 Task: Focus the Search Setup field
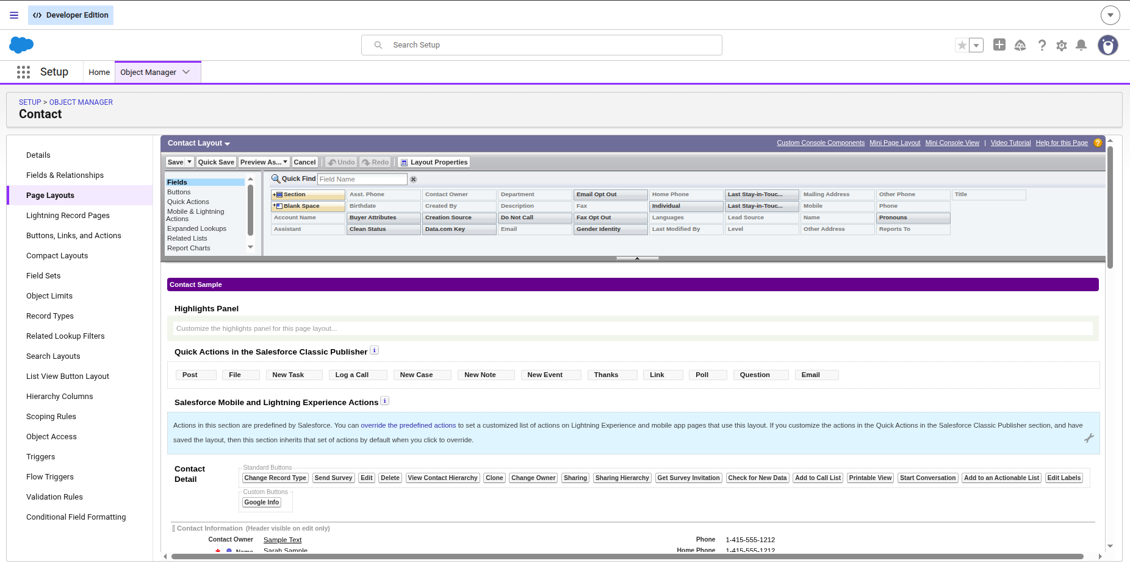pos(542,45)
